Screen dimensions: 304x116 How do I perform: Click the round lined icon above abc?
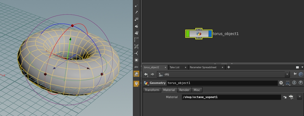coord(136,60)
